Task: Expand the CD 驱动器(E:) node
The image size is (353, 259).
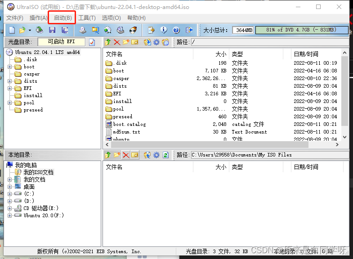Action: pyautogui.click(x=10, y=208)
